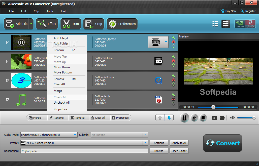Click the QuickTime format icon for Softpedia2.mov
259x166 pixels.
pos(158,80)
